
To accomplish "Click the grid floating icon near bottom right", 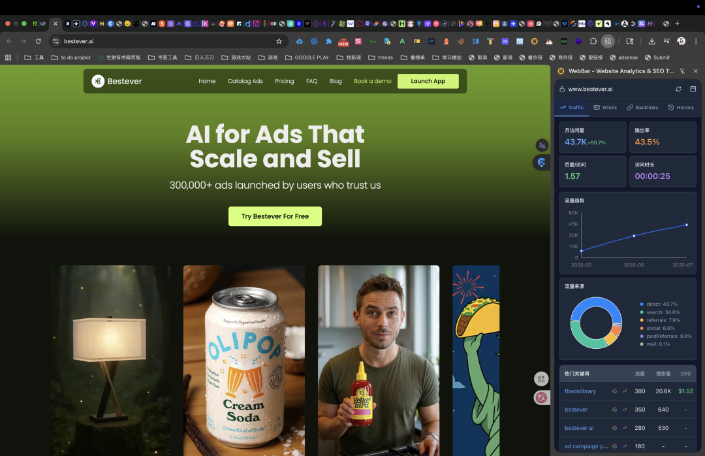I will [x=541, y=379].
